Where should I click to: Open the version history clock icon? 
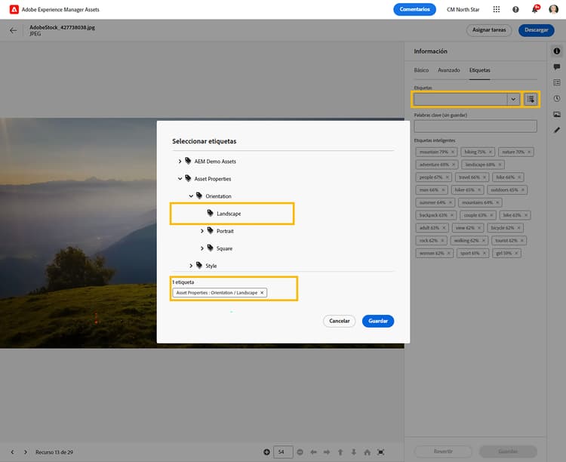pos(557,98)
